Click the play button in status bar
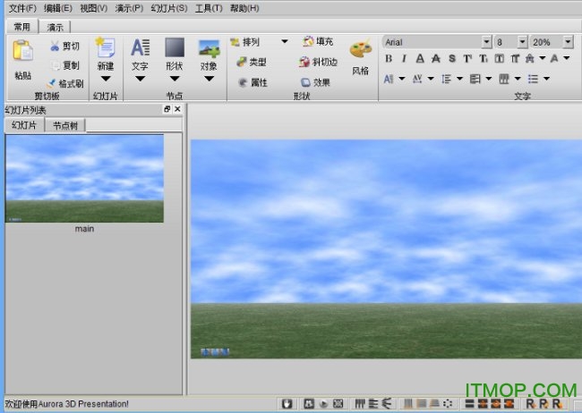582x413 pixels. 323,404
